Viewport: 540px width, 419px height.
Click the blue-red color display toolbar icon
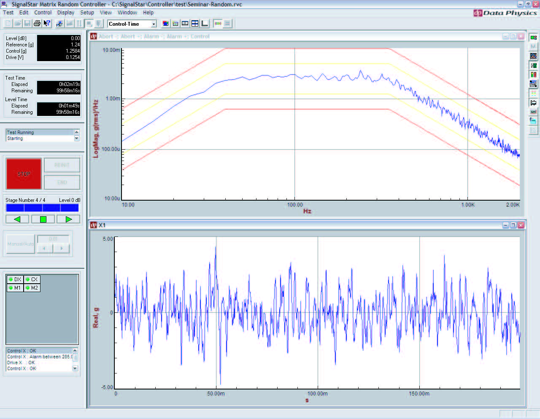click(x=165, y=24)
